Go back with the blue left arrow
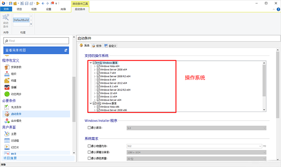The width and height of the screenshot is (281, 167). (43, 3)
